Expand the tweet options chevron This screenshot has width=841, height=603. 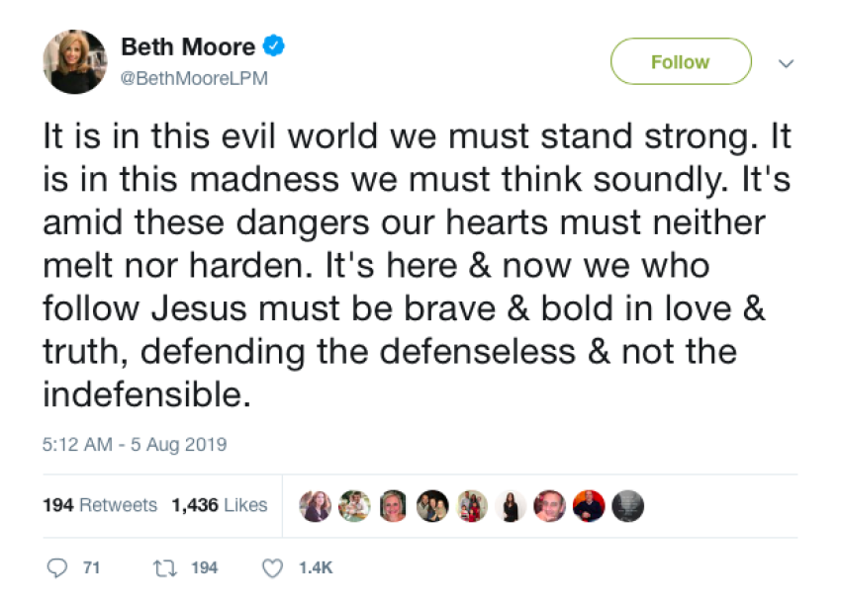[787, 62]
